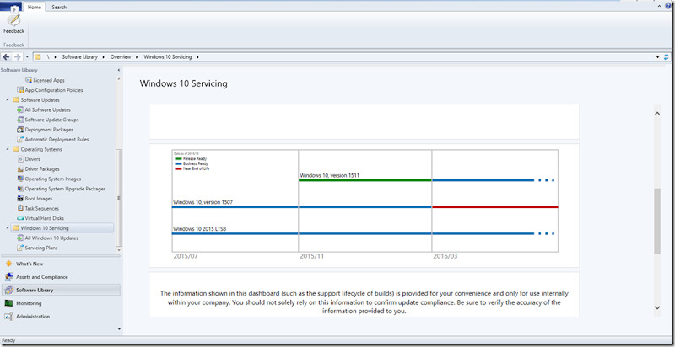This screenshot has height=347, width=675.
Task: Click the Virtual Hard Disks icon
Action: point(20,219)
